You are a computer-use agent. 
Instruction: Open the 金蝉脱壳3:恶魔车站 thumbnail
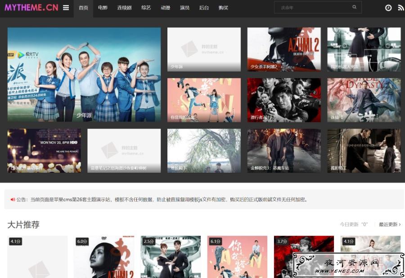(284, 151)
